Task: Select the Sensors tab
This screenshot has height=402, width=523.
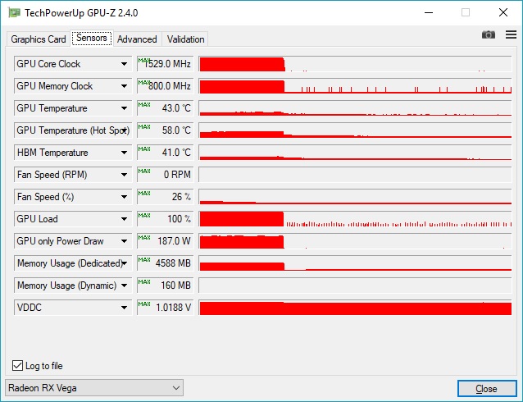Action: [92, 38]
